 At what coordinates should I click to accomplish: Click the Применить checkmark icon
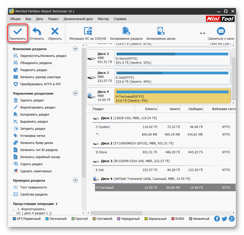pyautogui.click(x=17, y=31)
